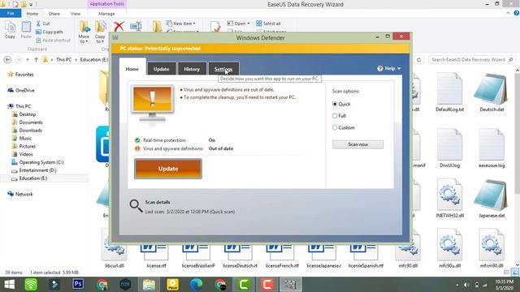Open the Open dropdown in the ribbon
This screenshot has width=520, height=292.
(238, 24)
